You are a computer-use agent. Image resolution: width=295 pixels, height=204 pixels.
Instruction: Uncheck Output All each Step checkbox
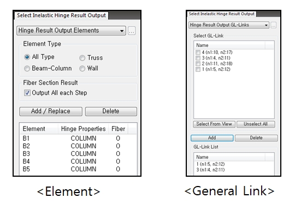[x=27, y=93]
